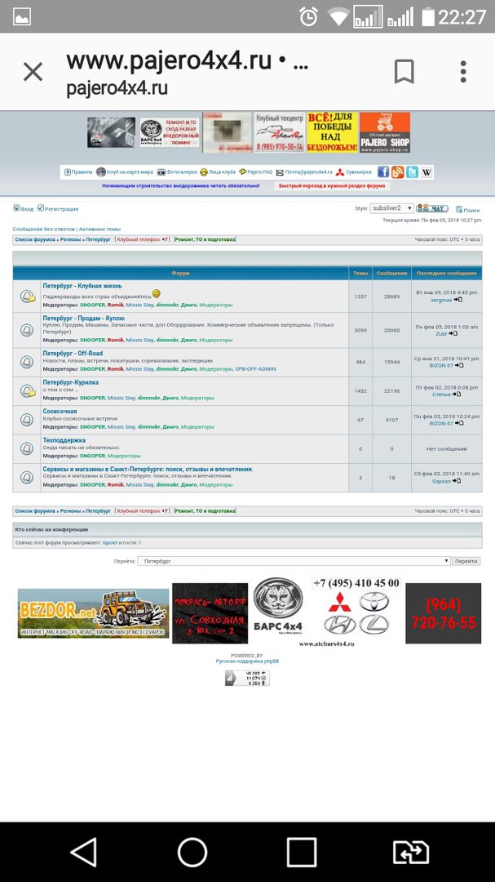Tap the bookmark icon in browser bar

point(404,72)
